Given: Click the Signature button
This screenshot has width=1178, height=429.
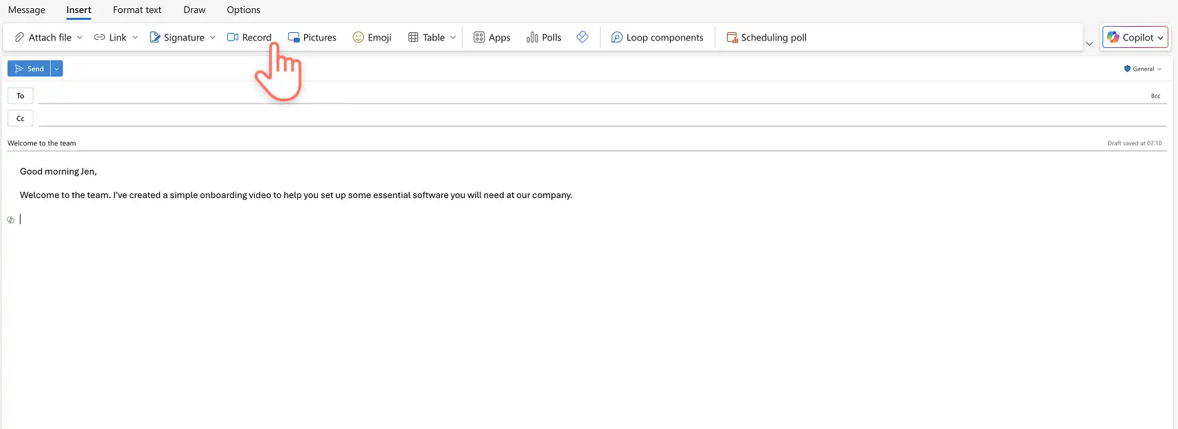Looking at the screenshot, I should pos(177,38).
